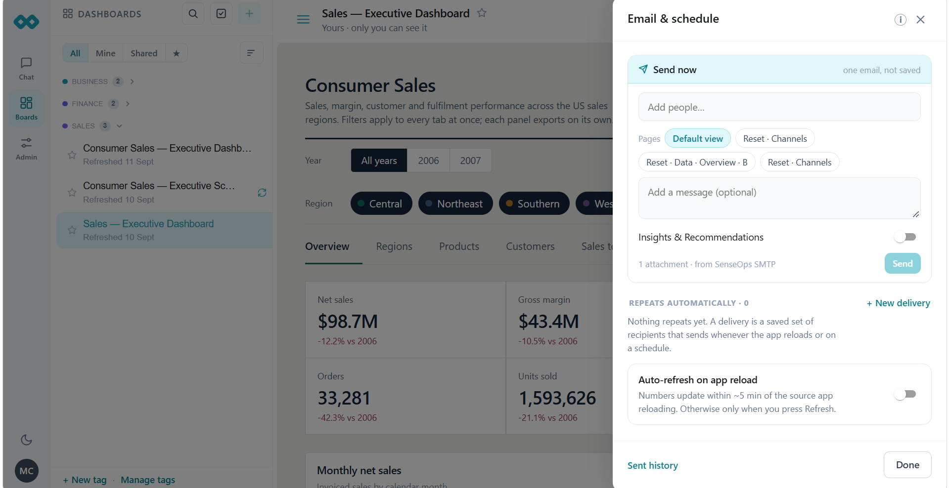Screen dimensions: 949x488
Task: Click the app logo icon
Action: (26, 22)
